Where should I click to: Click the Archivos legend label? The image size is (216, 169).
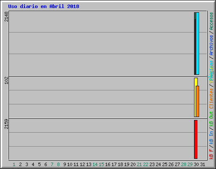(x=211, y=45)
